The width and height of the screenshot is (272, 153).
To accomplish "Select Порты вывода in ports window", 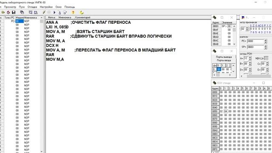I will click(224, 57).
